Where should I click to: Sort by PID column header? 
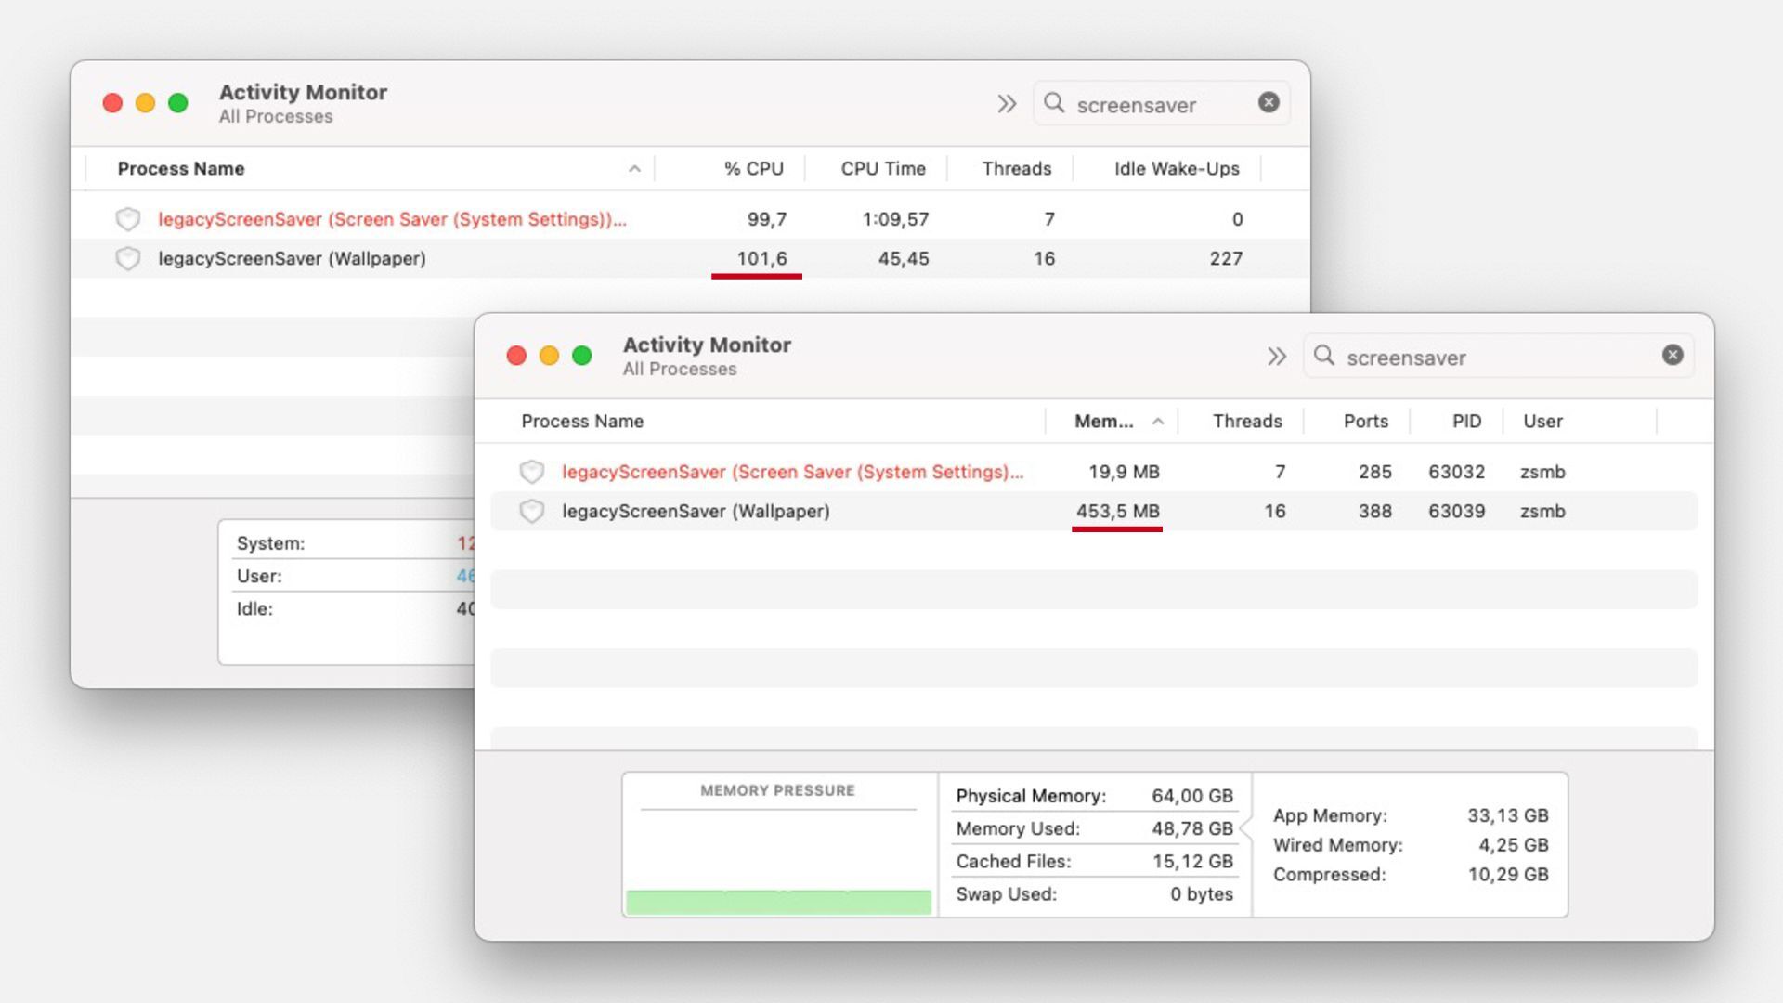point(1466,422)
